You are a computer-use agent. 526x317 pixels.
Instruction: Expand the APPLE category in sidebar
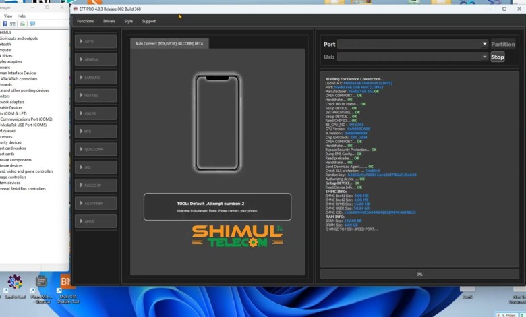click(96, 221)
